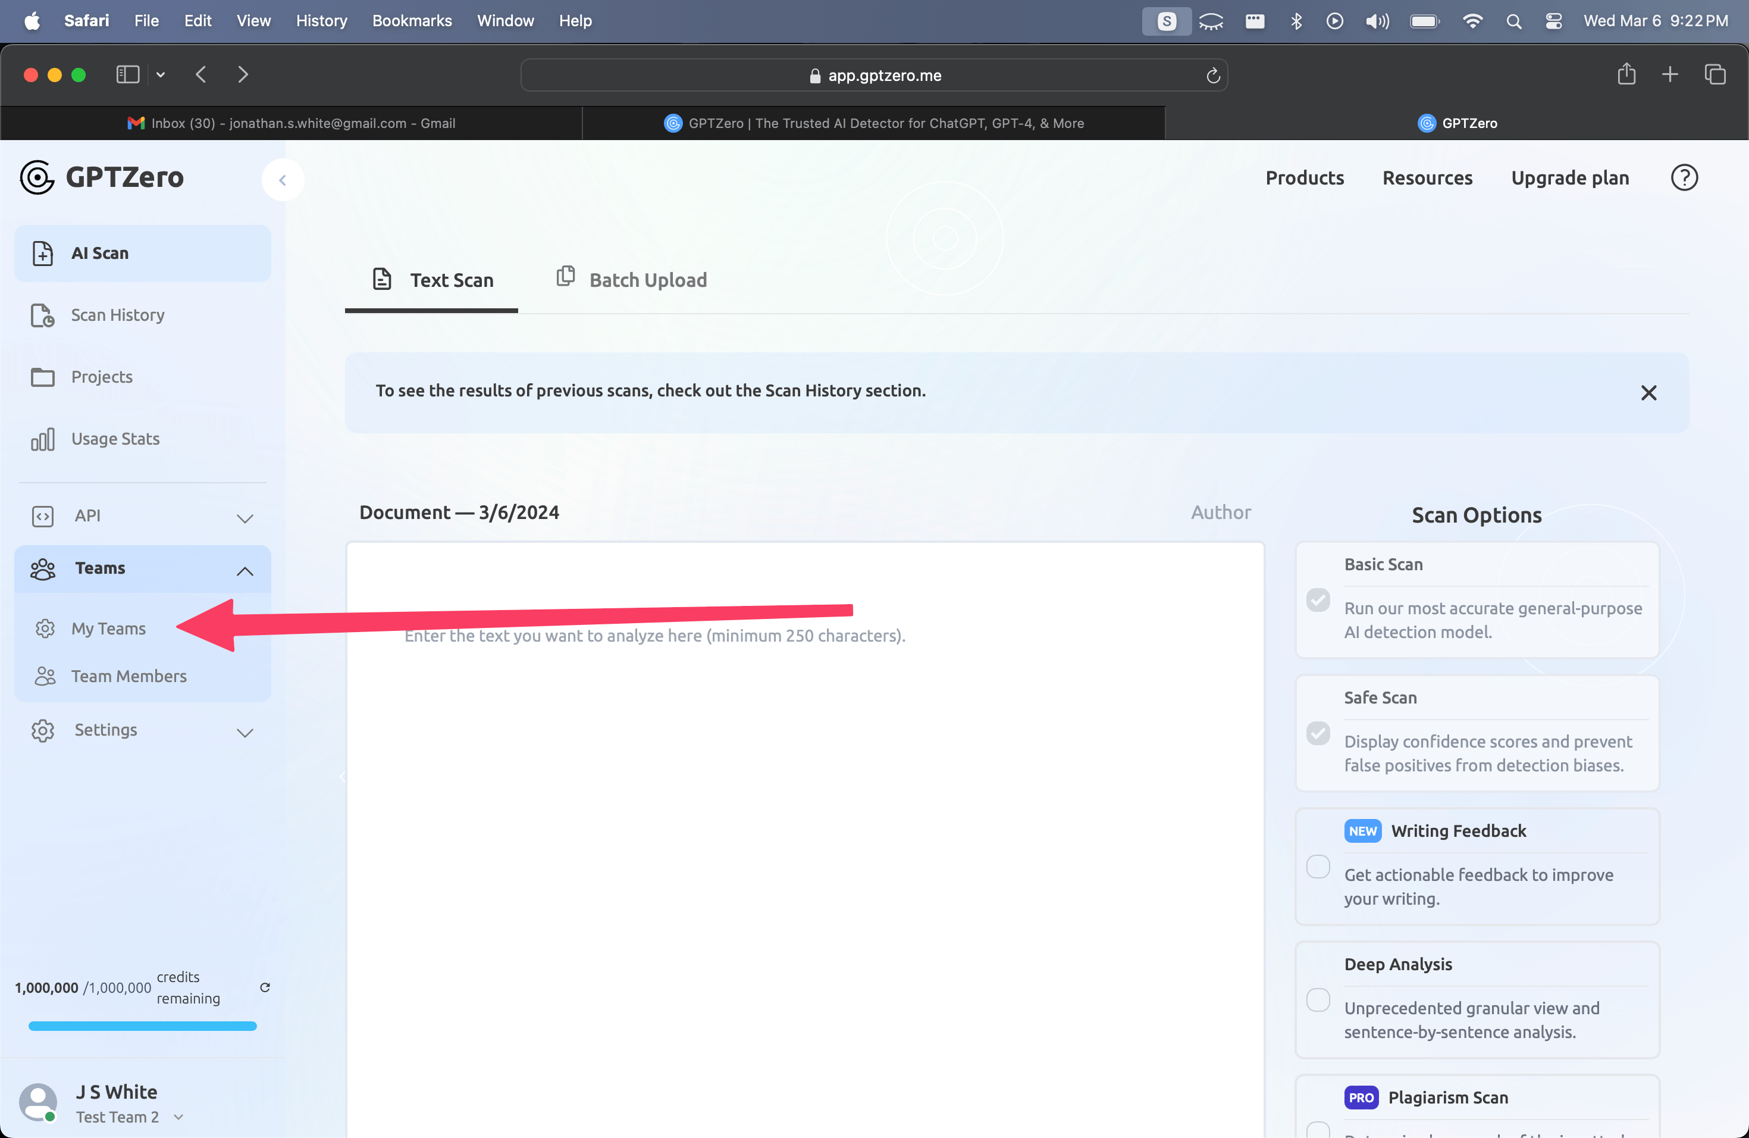Open Scan History page

click(x=118, y=315)
